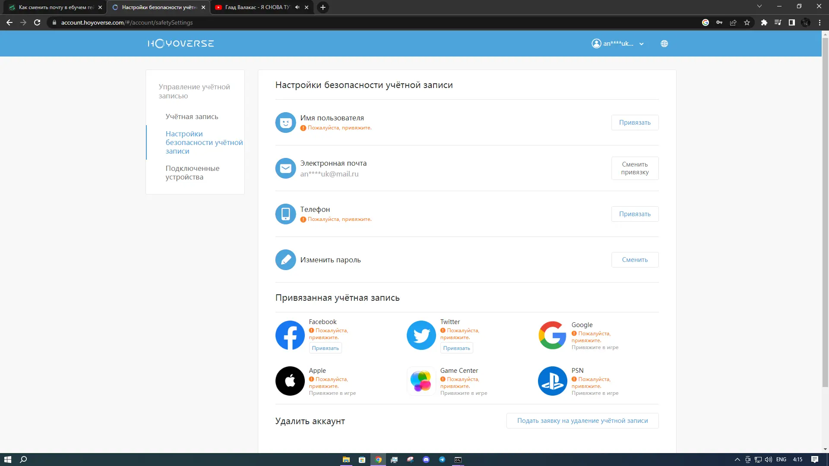The image size is (829, 466).
Task: Click the Twitter bird icon
Action: pyautogui.click(x=421, y=335)
